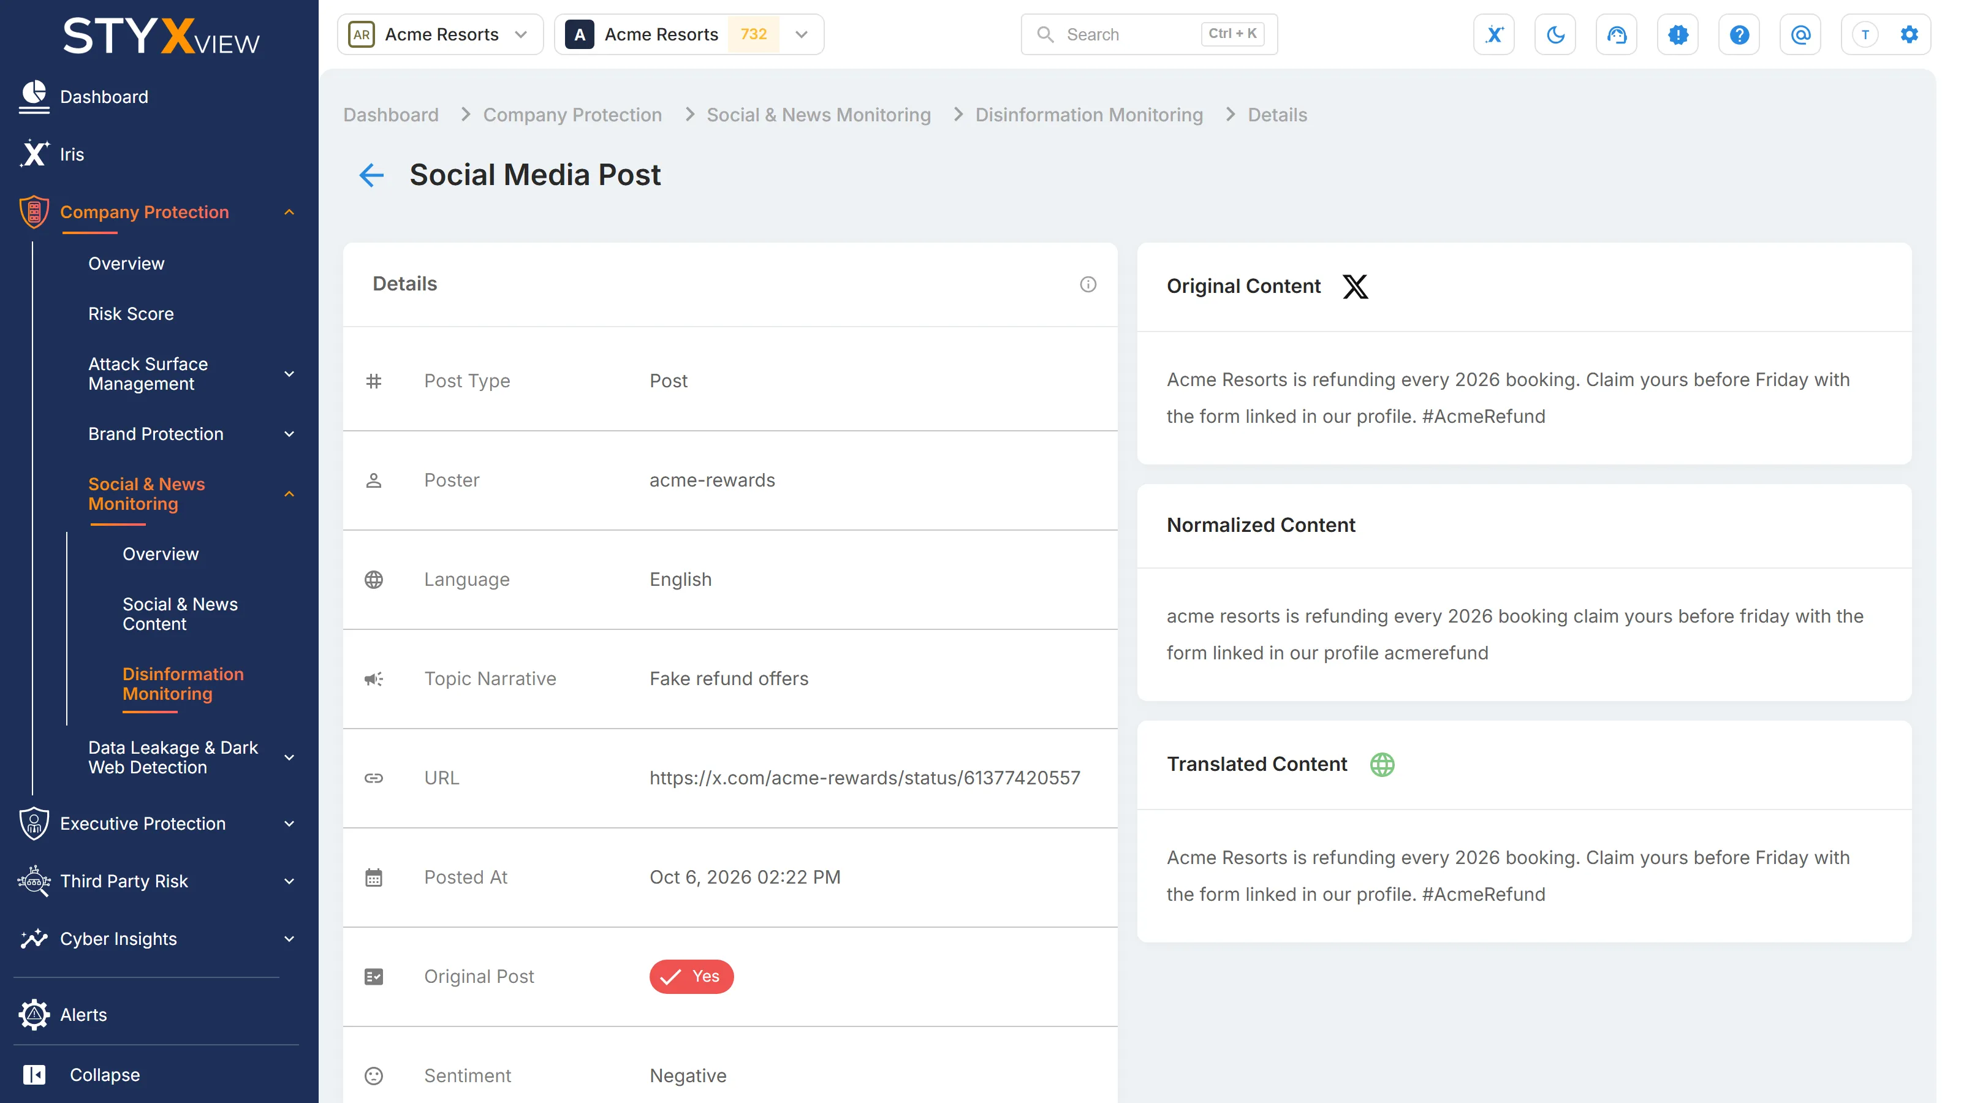
Task: Click the X platform logo by Original Content
Action: pos(1355,286)
